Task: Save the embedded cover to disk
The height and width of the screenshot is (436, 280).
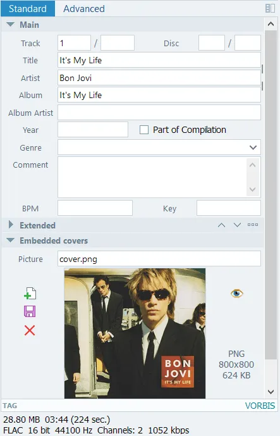Action: [30, 311]
